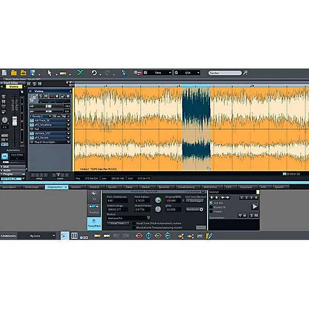Click the Bearbeiten gear button
This screenshot has height=309, width=309.
tap(195, 209)
